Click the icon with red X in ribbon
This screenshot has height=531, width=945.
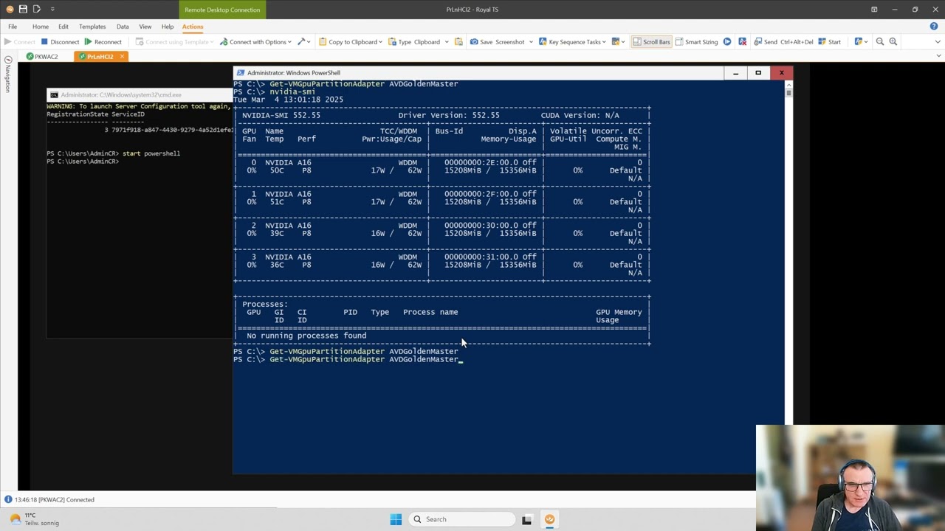coord(742,42)
